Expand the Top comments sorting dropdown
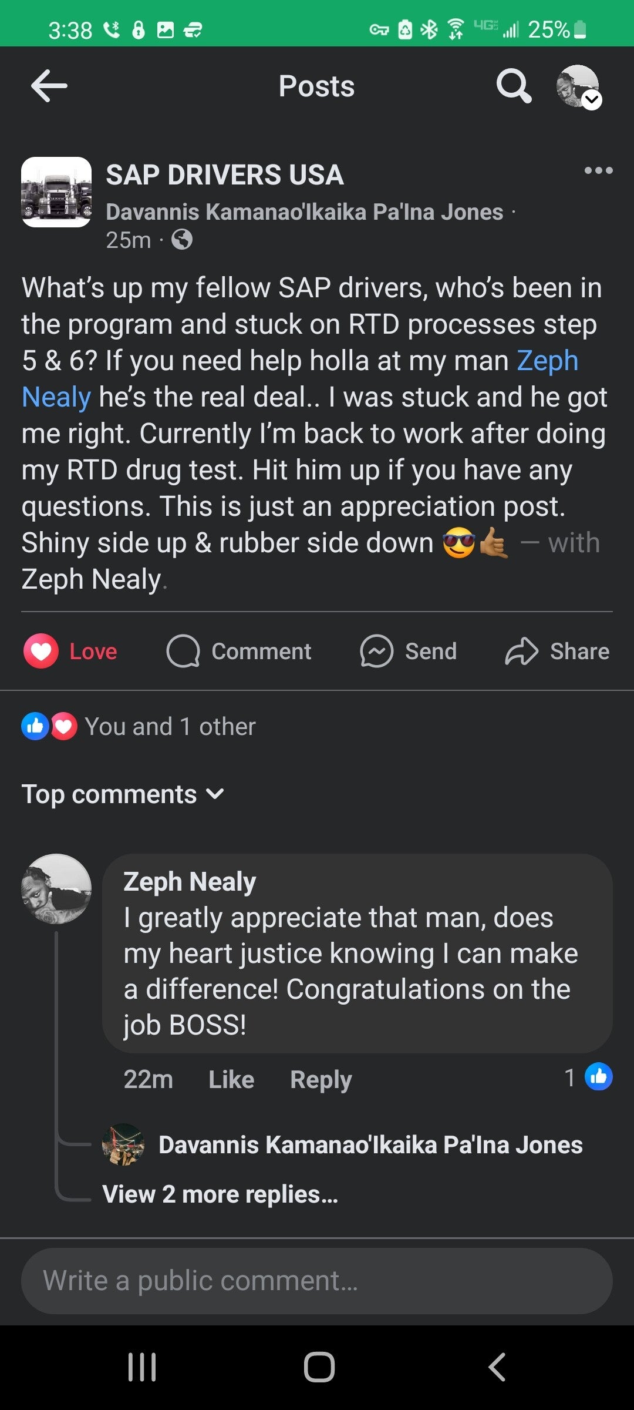This screenshot has height=1410, width=634. click(123, 794)
